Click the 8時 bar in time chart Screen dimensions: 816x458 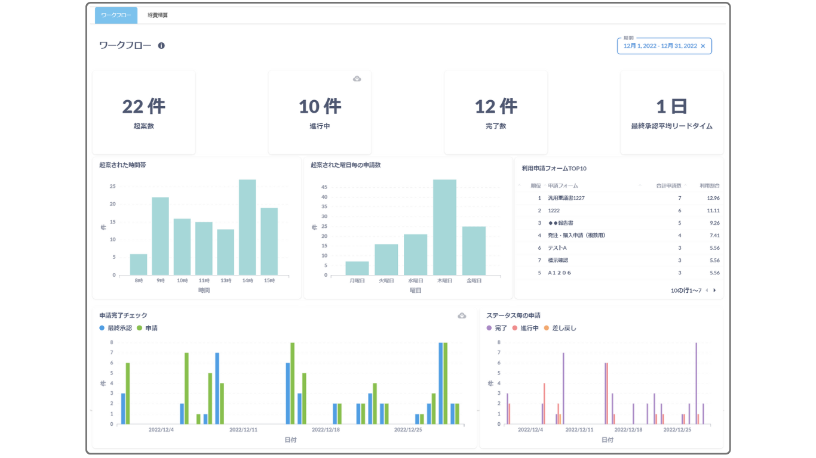[x=139, y=264]
